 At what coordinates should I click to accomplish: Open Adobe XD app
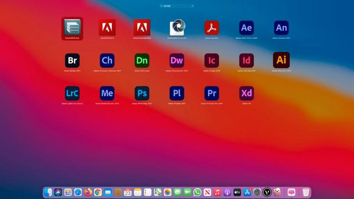point(246,93)
